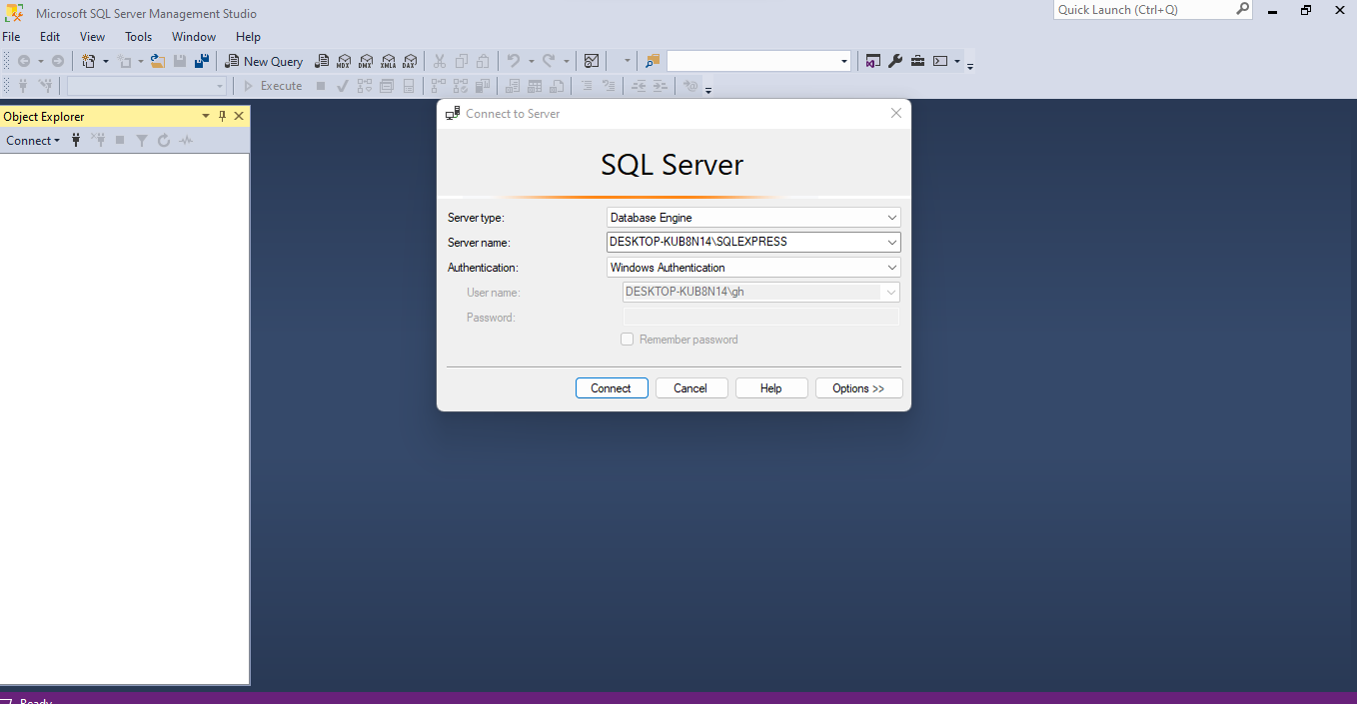This screenshot has width=1357, height=704.
Task: Click the Options >> button
Action: (858, 388)
